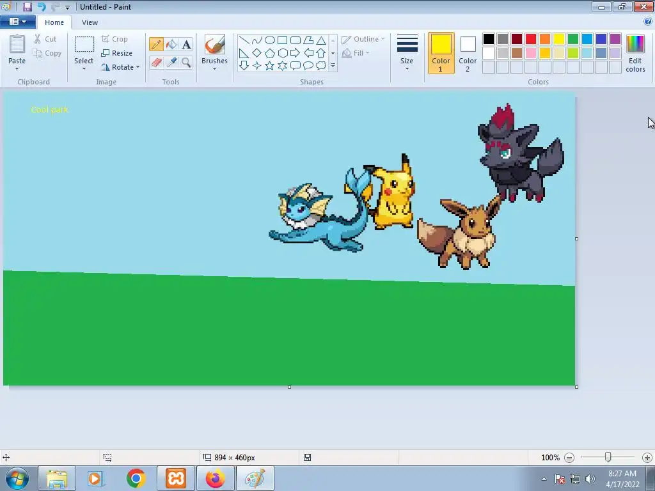Set Color 1 as active color
The height and width of the screenshot is (491, 655).
pyautogui.click(x=441, y=53)
